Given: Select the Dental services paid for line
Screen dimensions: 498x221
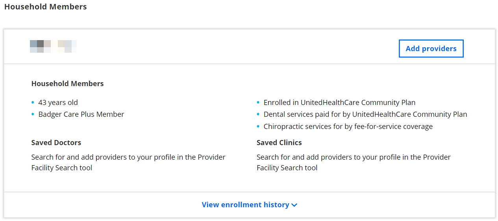Looking at the screenshot, I should tap(365, 114).
